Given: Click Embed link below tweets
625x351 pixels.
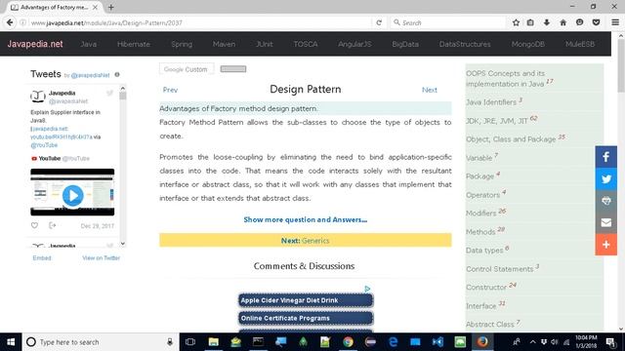Looking at the screenshot, I should [42, 257].
